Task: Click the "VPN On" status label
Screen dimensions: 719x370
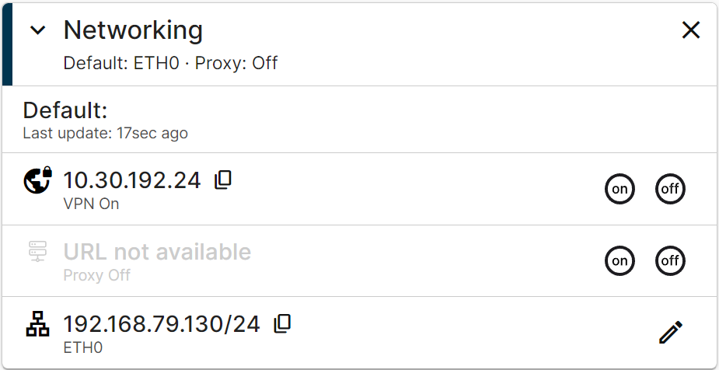Action: (91, 204)
